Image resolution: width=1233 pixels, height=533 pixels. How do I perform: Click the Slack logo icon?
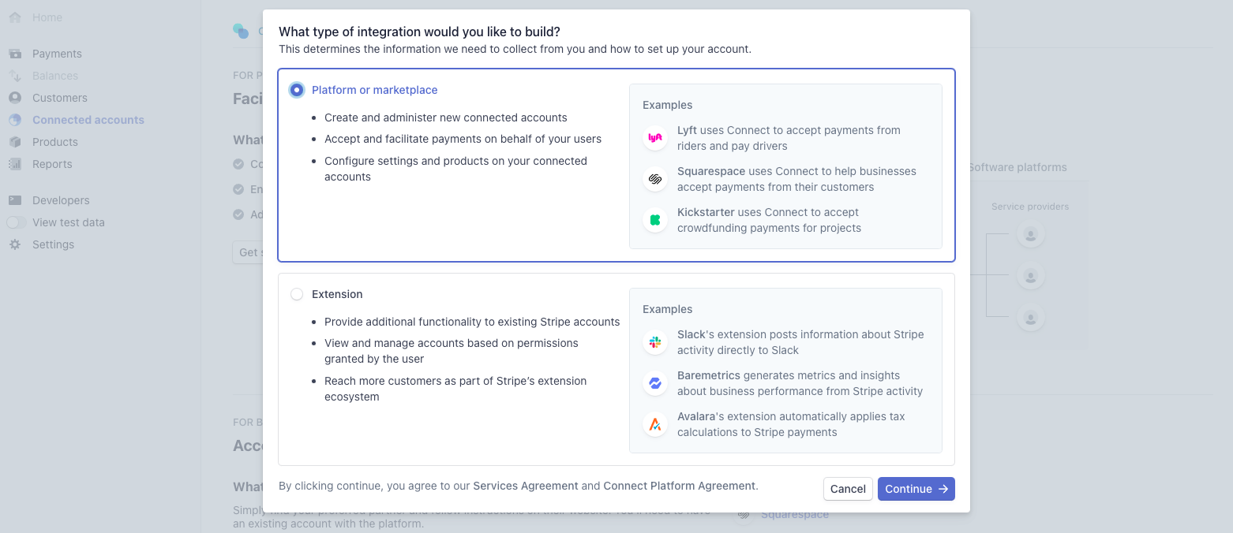coord(655,342)
